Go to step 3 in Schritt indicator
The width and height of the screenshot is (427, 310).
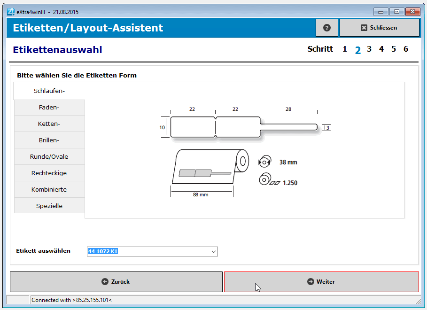point(369,49)
